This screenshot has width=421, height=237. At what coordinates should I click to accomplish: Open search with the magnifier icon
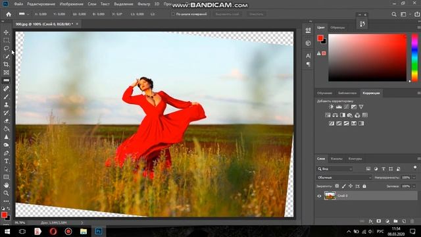tap(394, 14)
